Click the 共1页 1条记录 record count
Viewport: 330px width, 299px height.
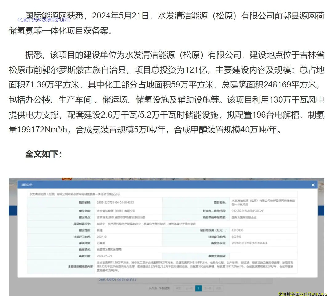159,288
